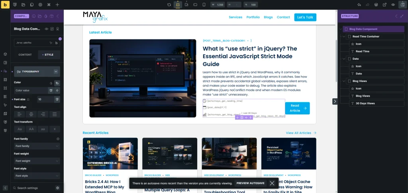Image resolution: width=408 pixels, height=193 pixels.
Task: Select lowercase 'aa' text transform
Action: pyautogui.click(x=43, y=129)
